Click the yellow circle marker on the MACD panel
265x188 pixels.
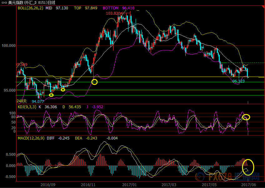[x=248, y=167]
